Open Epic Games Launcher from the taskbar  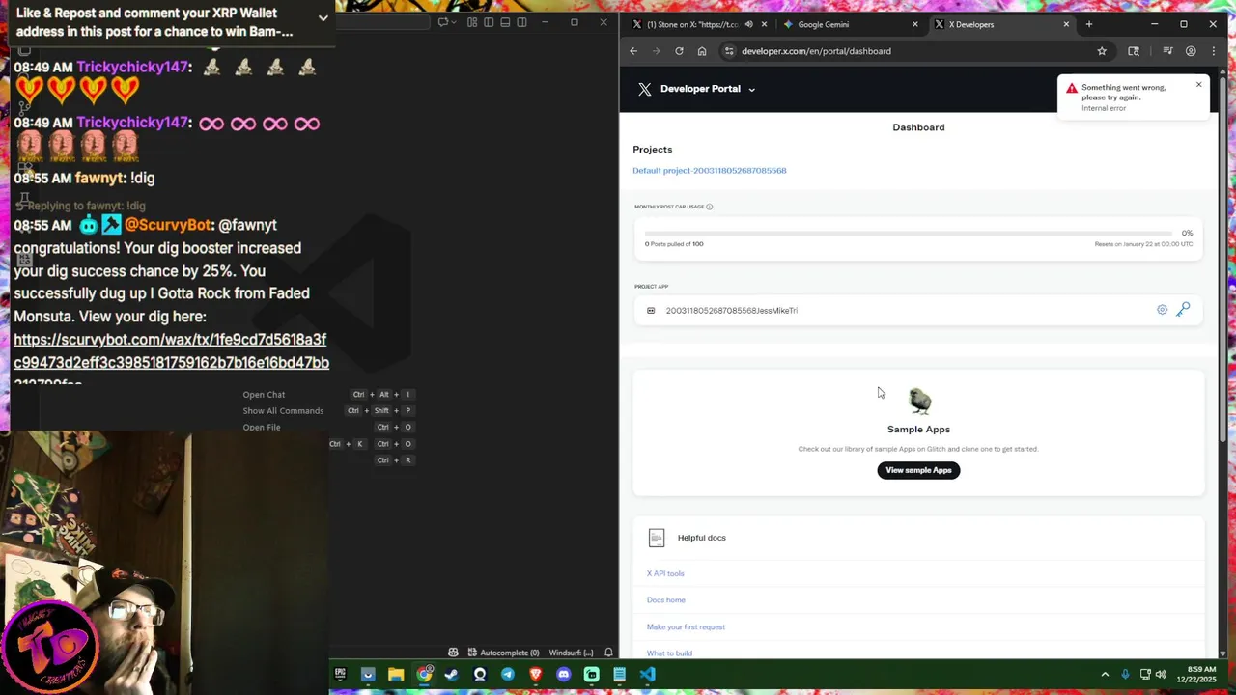point(340,675)
